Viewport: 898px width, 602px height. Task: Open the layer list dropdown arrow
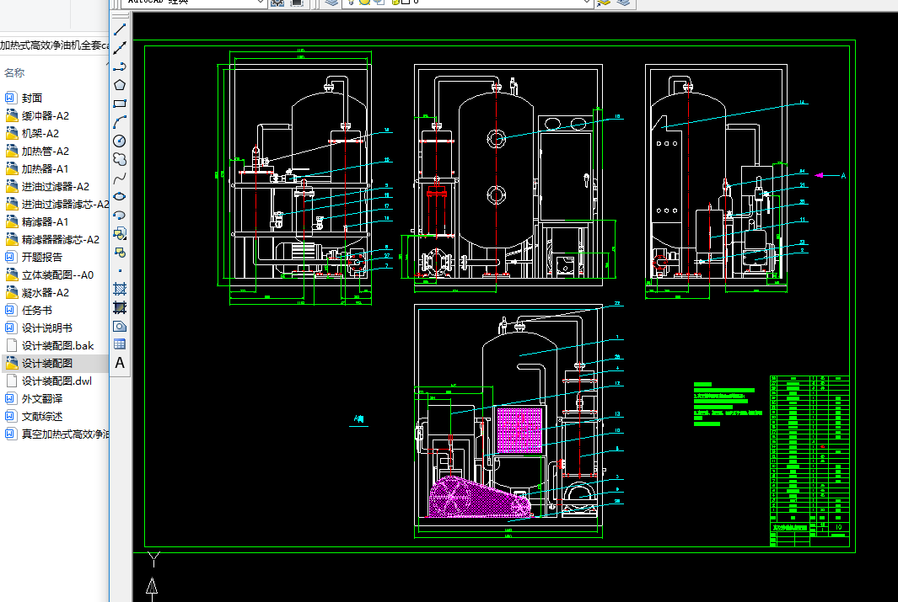point(586,3)
